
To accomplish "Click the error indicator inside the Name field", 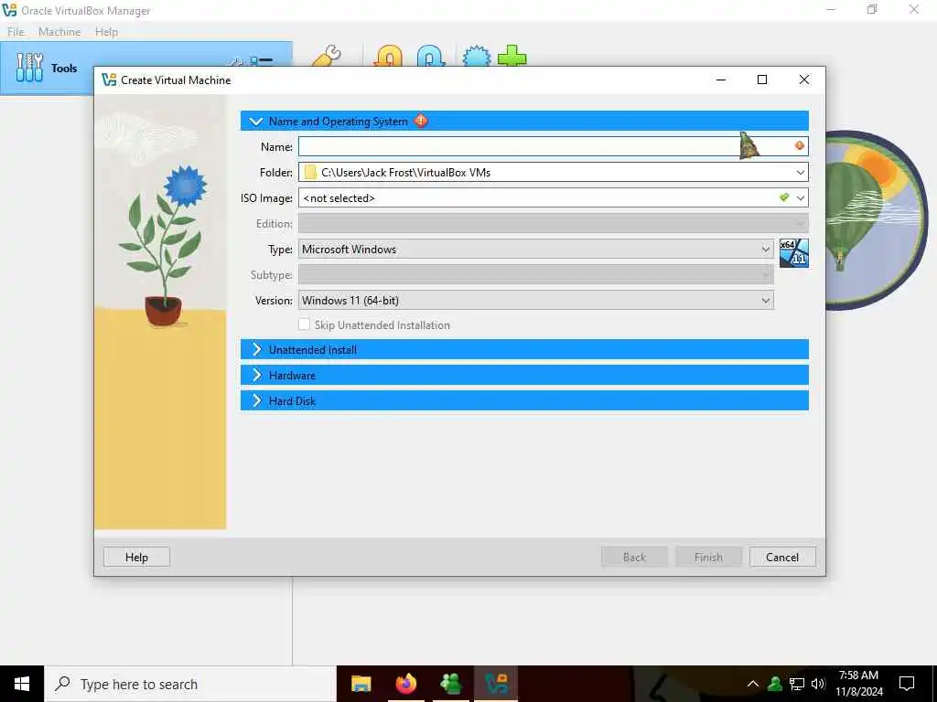I will coord(800,145).
